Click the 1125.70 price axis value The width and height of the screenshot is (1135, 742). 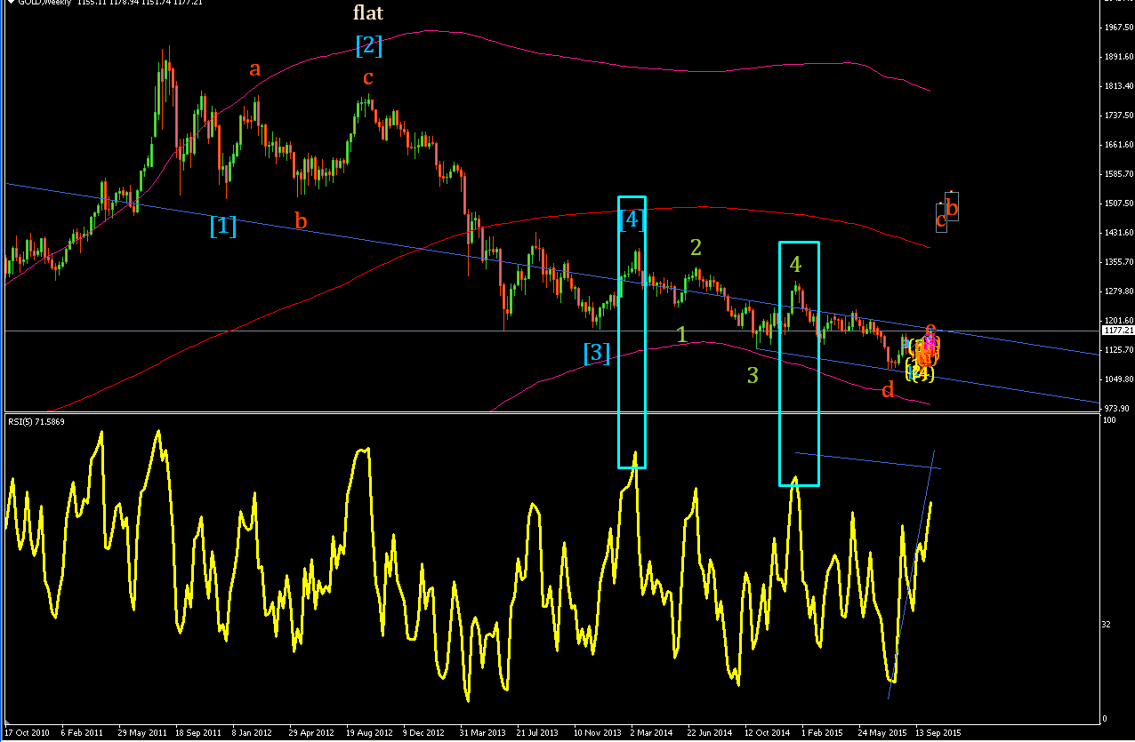pos(1117,350)
